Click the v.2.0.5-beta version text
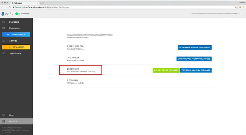 pos(6,133)
